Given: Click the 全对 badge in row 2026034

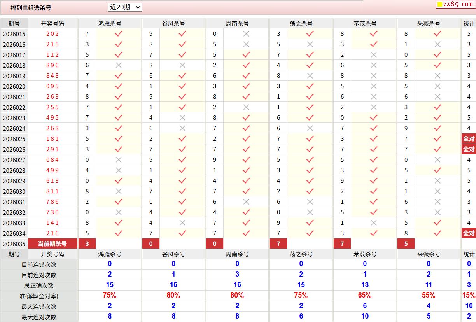Looking at the screenshot, I should coord(469,233).
